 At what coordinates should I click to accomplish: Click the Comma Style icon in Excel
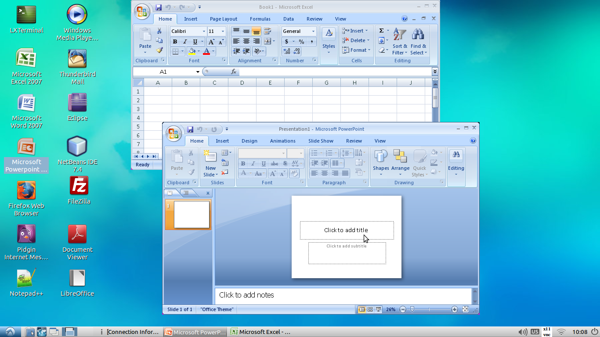(311, 42)
